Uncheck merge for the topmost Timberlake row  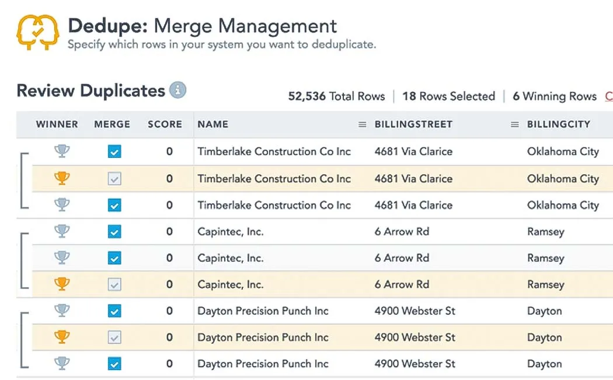[114, 152]
